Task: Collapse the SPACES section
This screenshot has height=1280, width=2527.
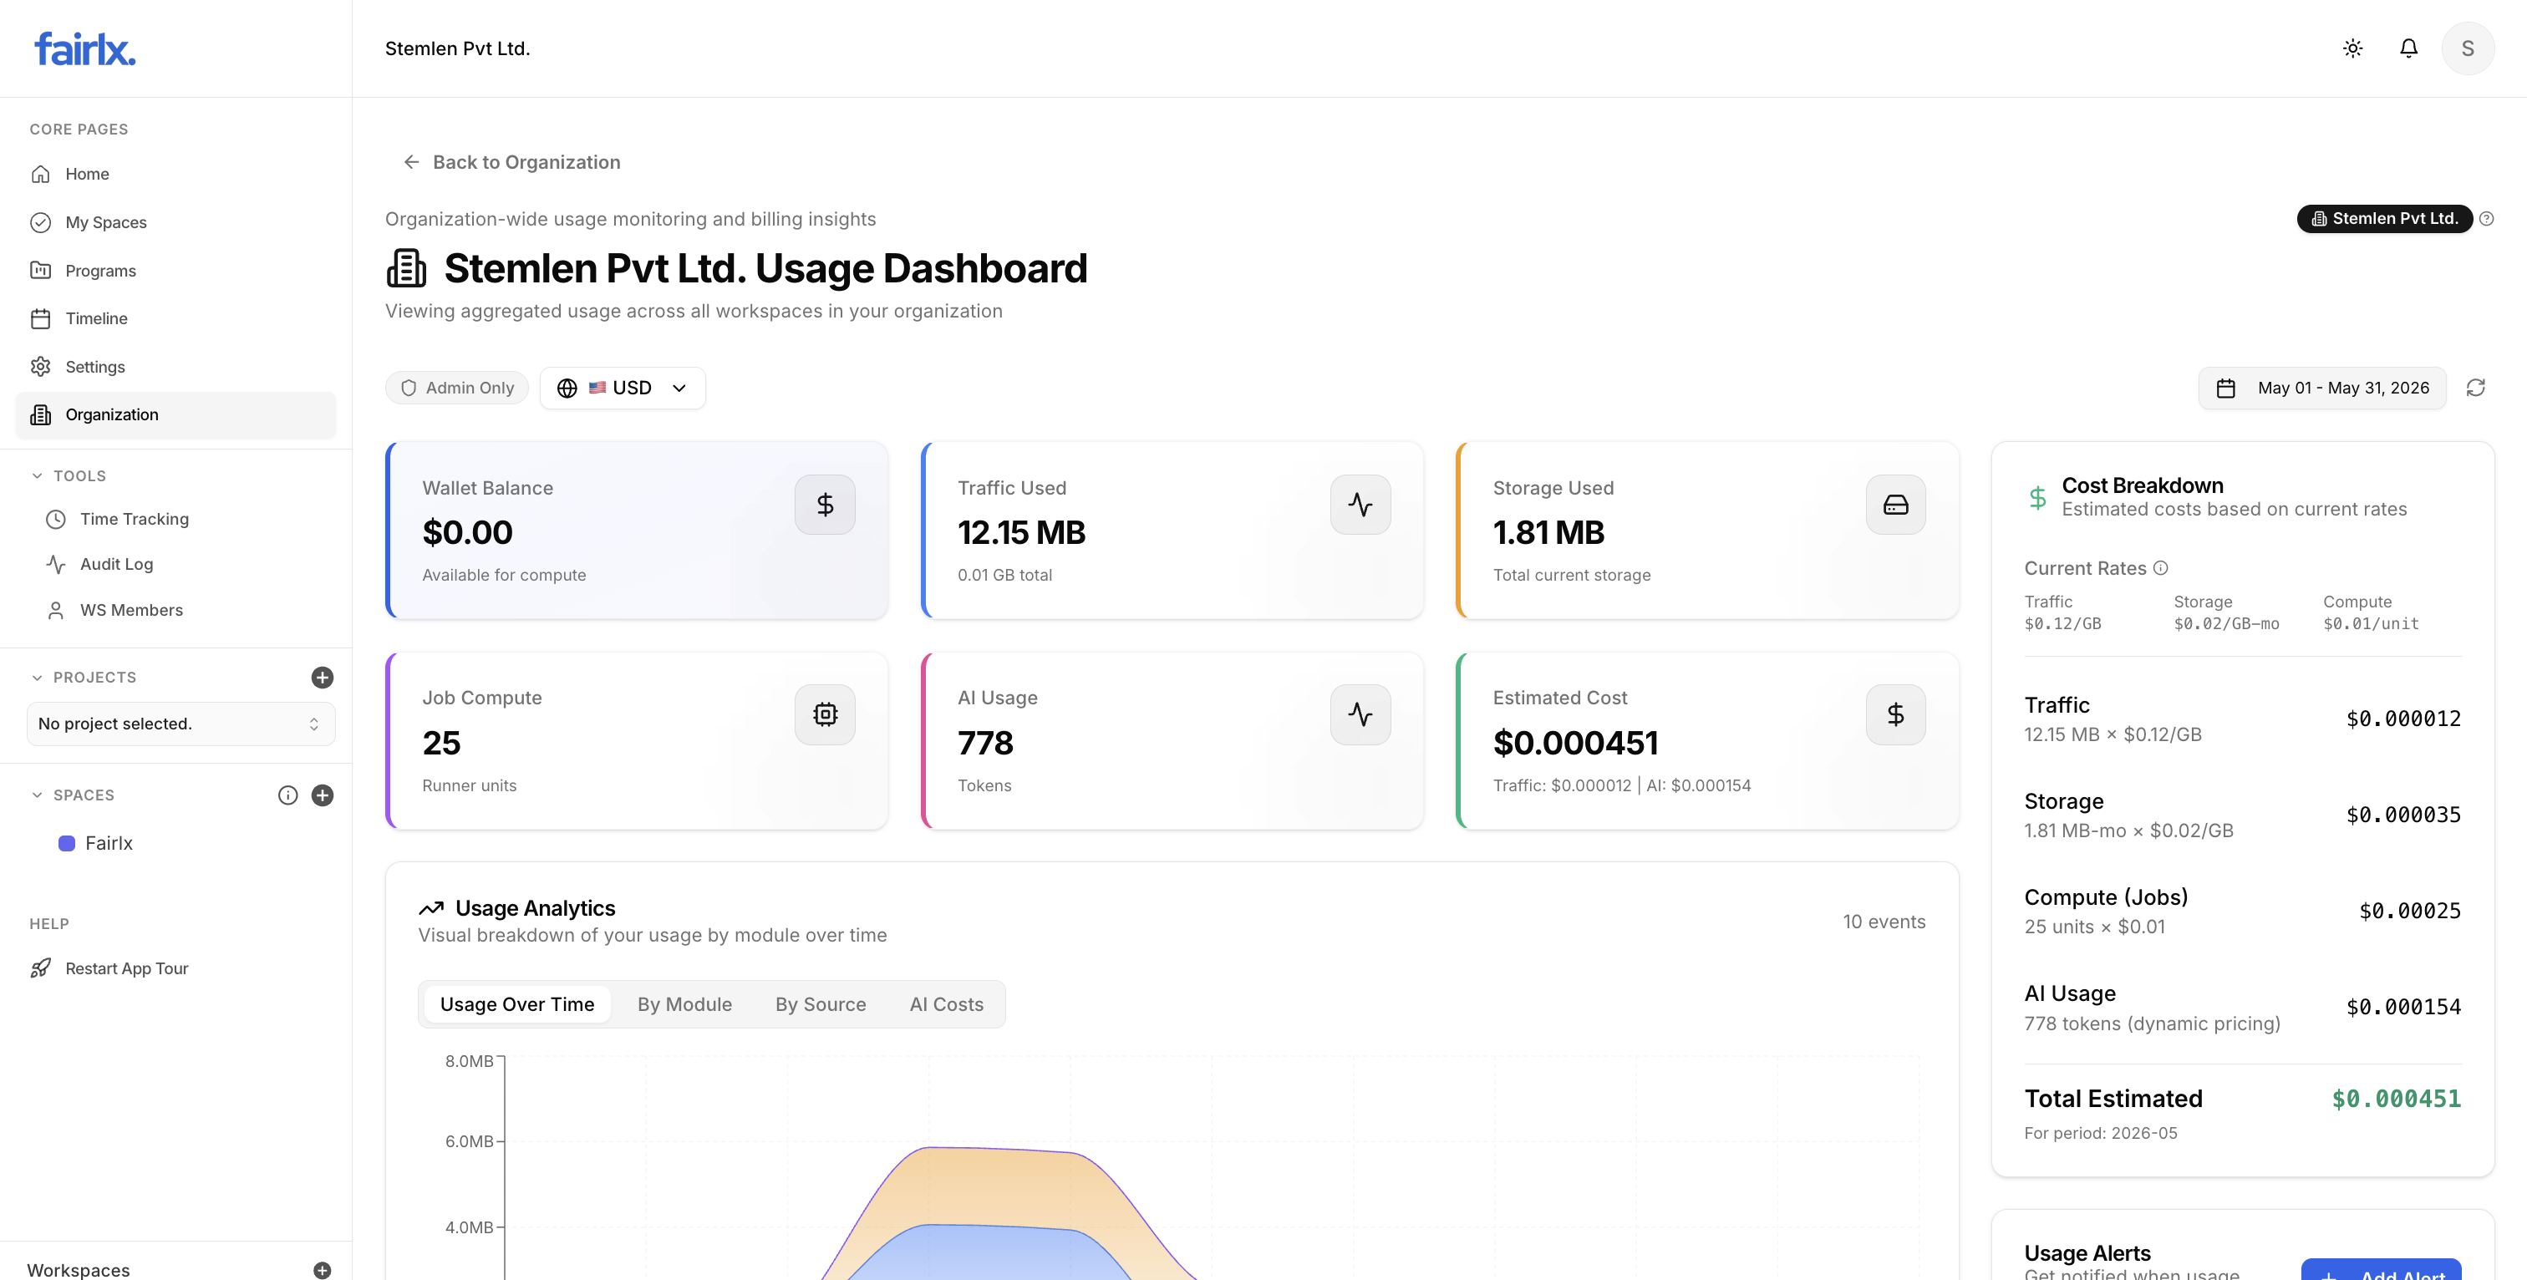Action: [72, 795]
